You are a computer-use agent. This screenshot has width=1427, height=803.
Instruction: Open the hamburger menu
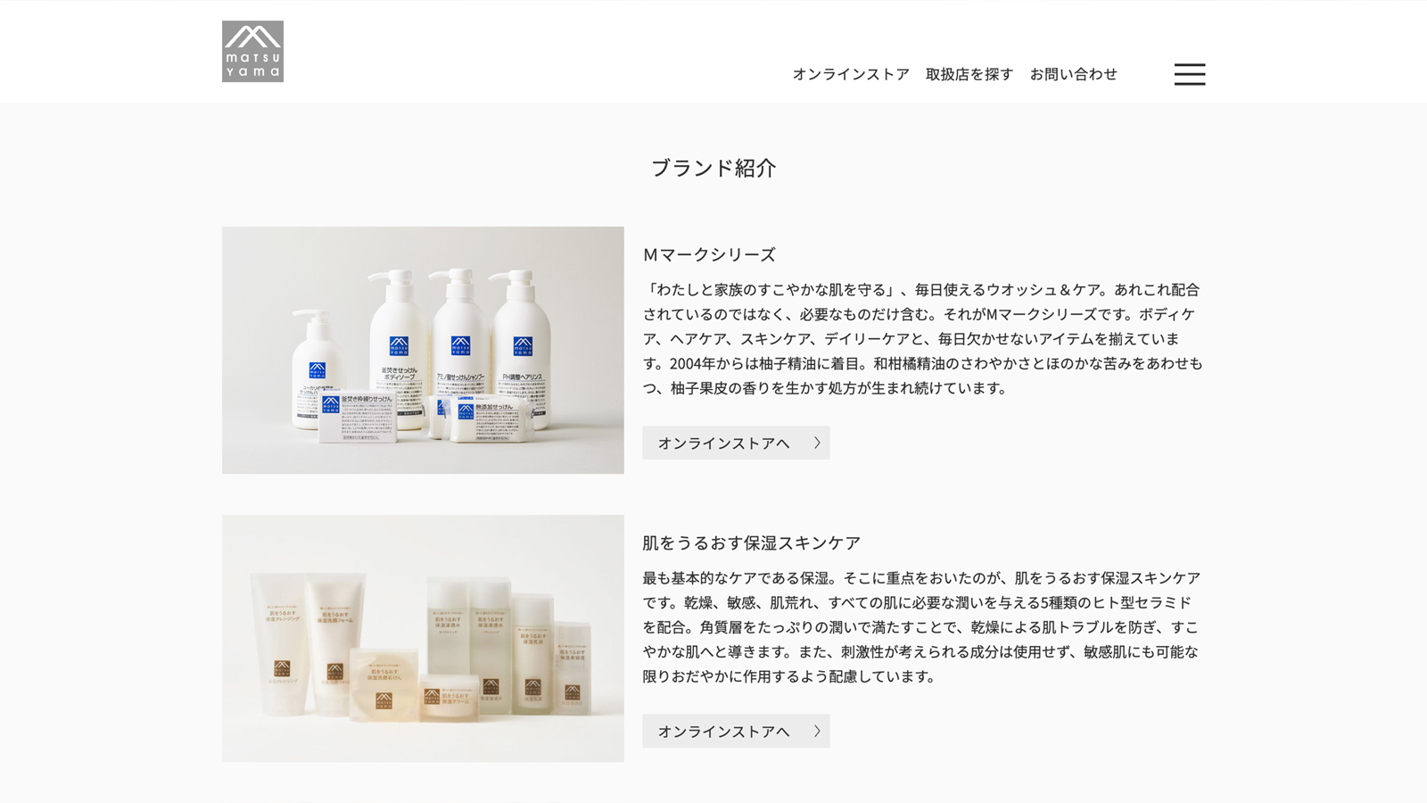1190,74
